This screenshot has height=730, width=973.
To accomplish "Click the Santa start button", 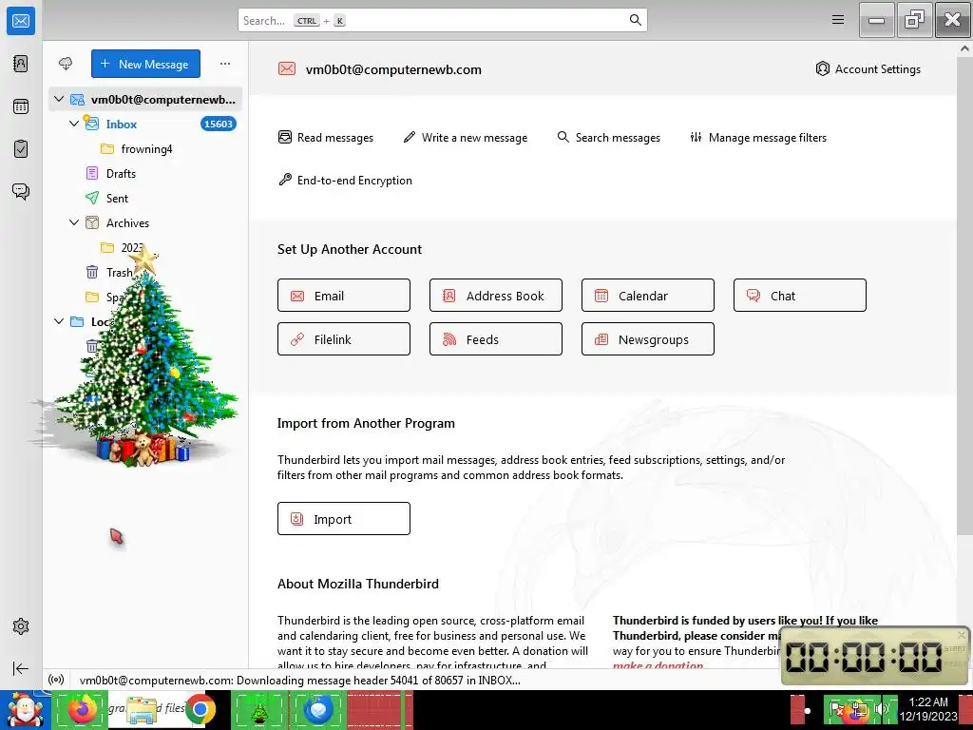I will [x=25, y=709].
